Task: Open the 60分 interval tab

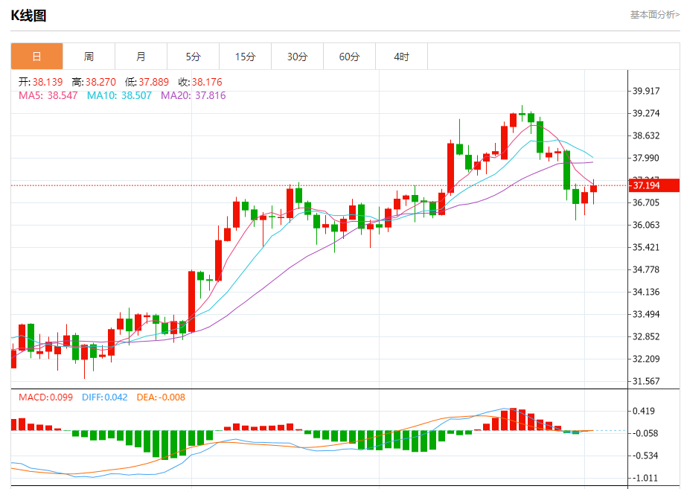Action: 349,57
